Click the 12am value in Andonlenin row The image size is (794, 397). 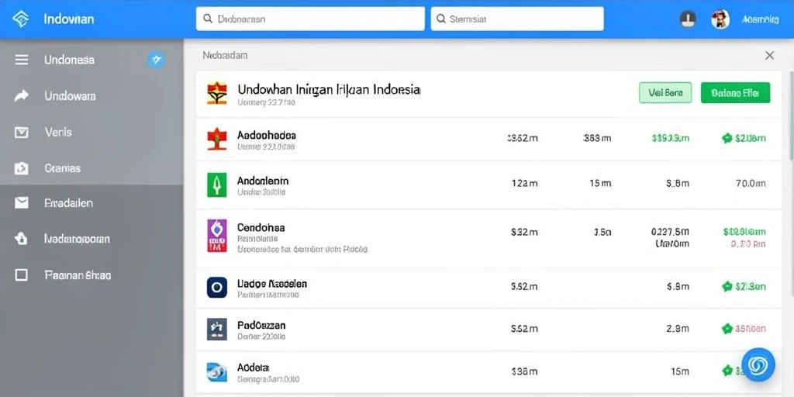point(525,183)
